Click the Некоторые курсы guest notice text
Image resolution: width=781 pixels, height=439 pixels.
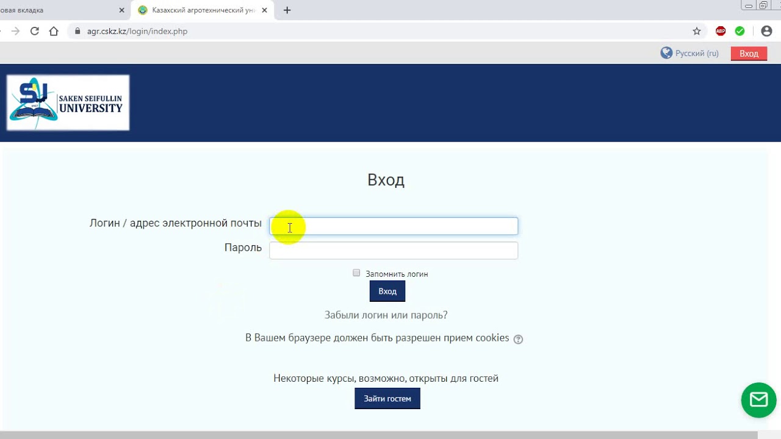[x=386, y=379]
